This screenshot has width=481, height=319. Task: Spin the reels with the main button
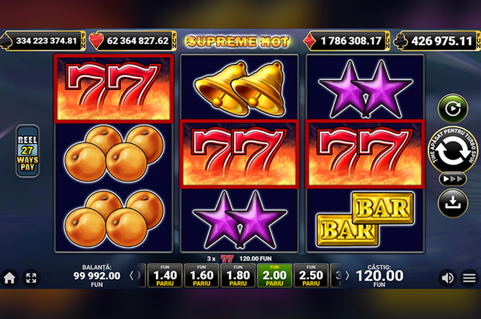[453, 149]
